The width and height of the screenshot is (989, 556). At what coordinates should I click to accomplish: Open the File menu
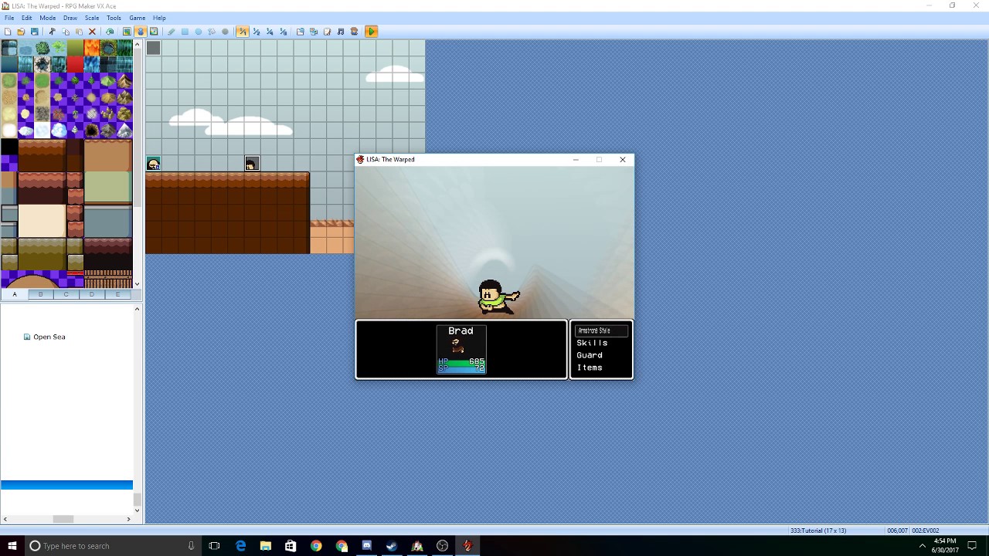(9, 18)
